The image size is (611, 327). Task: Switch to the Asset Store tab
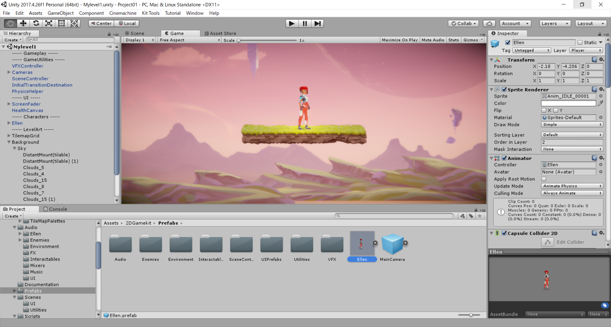[x=220, y=33]
